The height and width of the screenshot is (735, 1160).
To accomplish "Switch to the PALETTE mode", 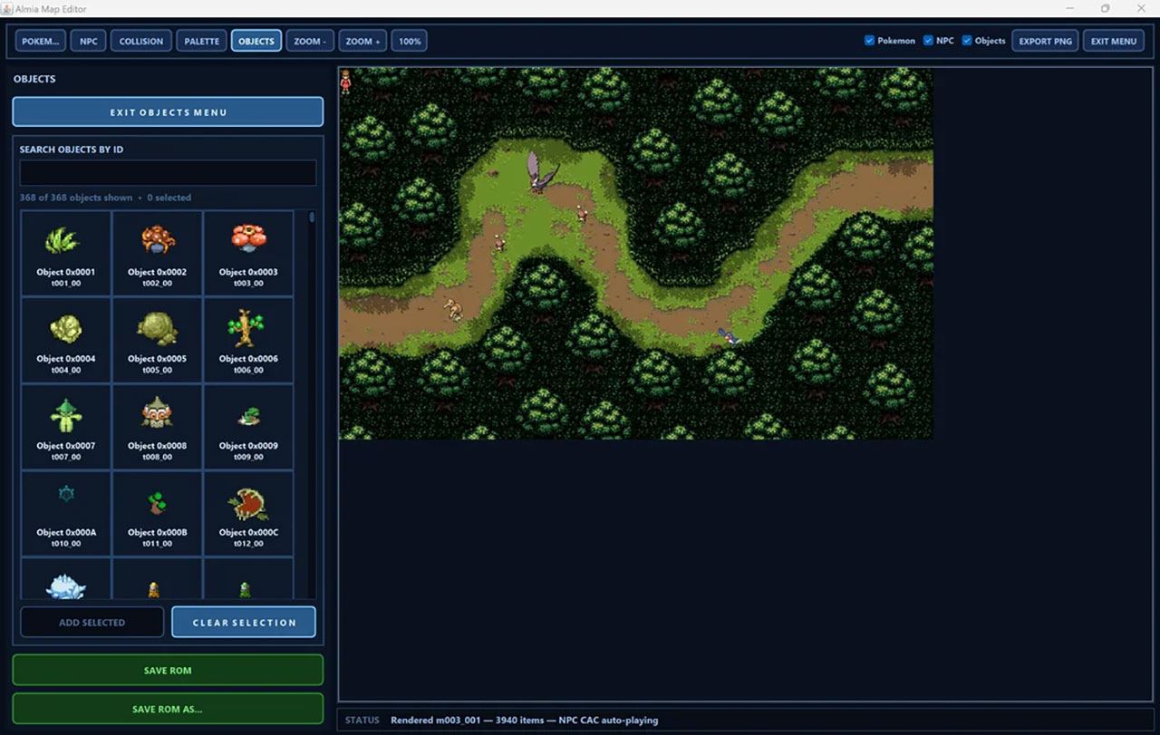I will coord(202,41).
